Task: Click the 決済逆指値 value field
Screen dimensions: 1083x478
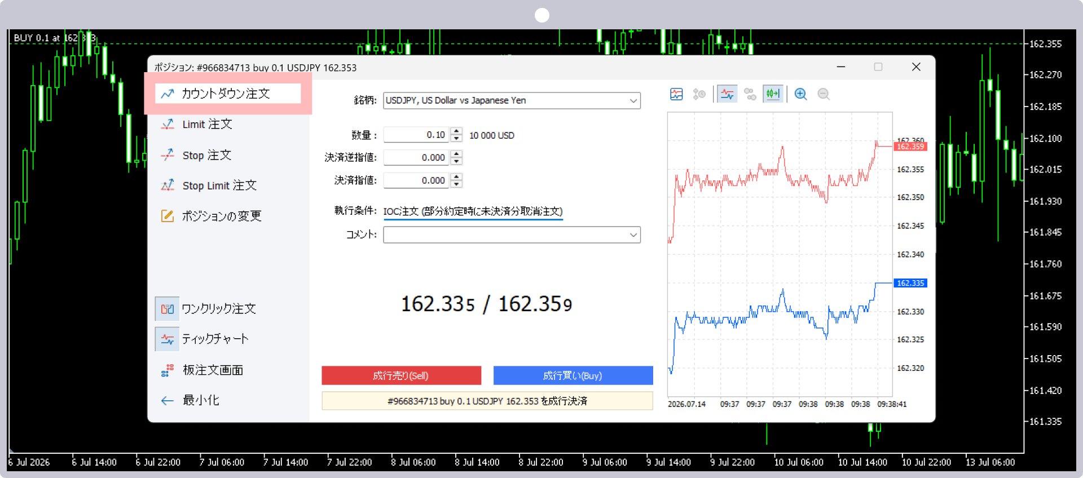Action: [x=416, y=157]
